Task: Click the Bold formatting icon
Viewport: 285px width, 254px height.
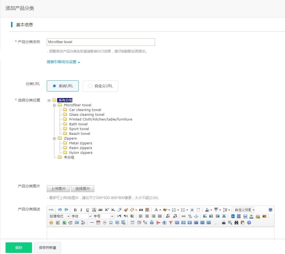Action: point(75,210)
